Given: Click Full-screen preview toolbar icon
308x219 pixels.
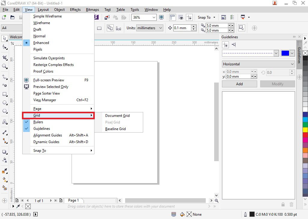Looking at the screenshot, I should pos(161,17).
